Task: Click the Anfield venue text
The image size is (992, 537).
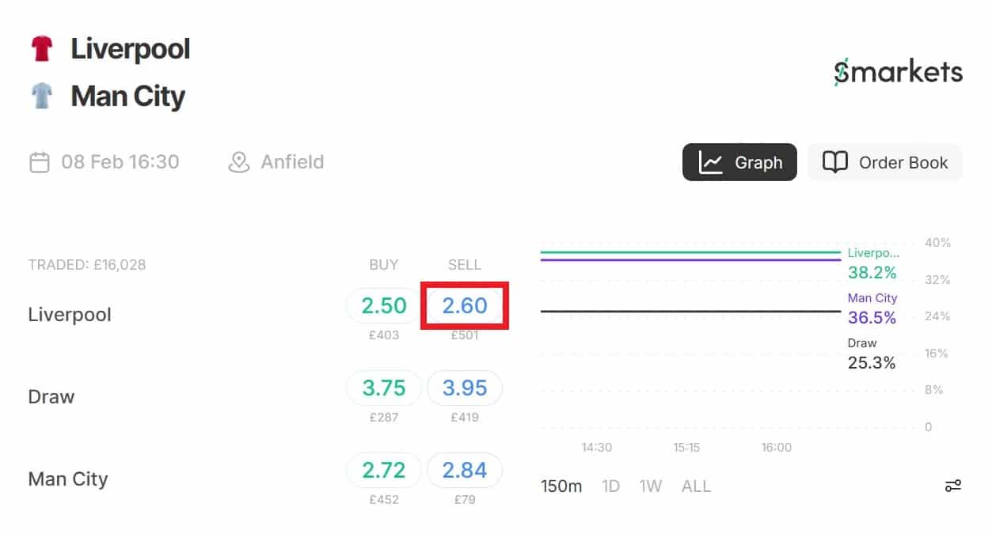Action: coord(292,162)
